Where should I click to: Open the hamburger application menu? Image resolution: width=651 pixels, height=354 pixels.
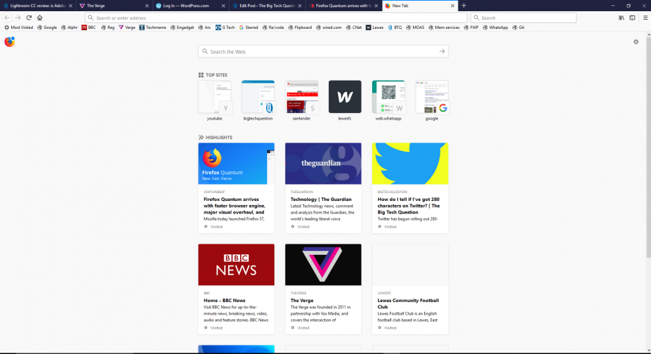645,18
